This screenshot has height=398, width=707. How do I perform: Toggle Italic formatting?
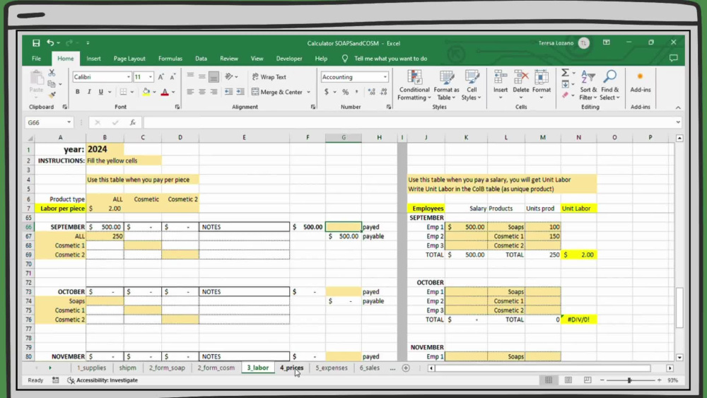[x=89, y=92]
